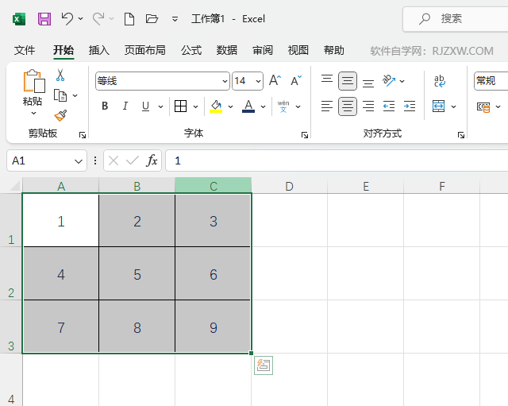Open the font size 14 dropdown
This screenshot has height=406, width=508.
(258, 81)
